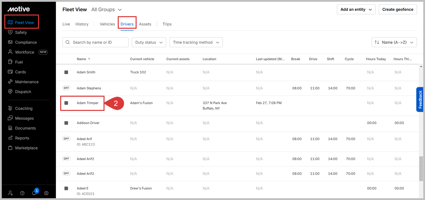Open Time tracking method filter

[x=196, y=42]
